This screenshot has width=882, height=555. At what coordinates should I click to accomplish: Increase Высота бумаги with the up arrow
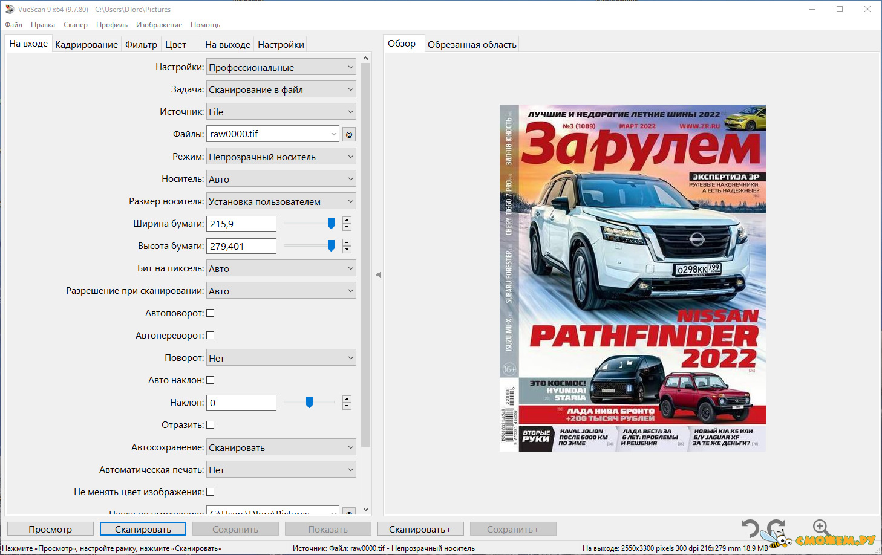[x=347, y=242]
